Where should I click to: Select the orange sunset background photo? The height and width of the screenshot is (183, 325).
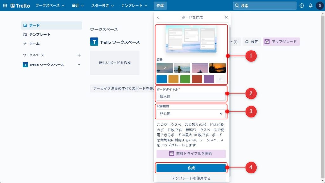click(217, 68)
